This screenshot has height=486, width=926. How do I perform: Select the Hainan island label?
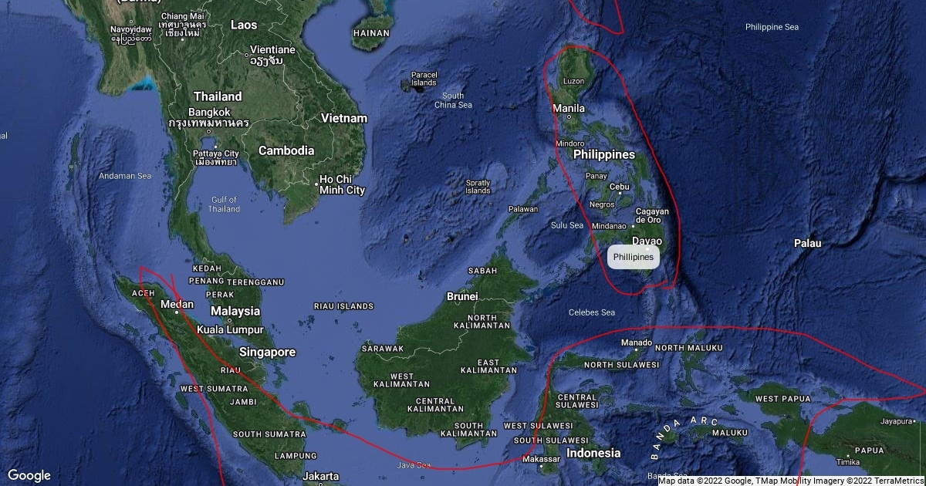371,33
